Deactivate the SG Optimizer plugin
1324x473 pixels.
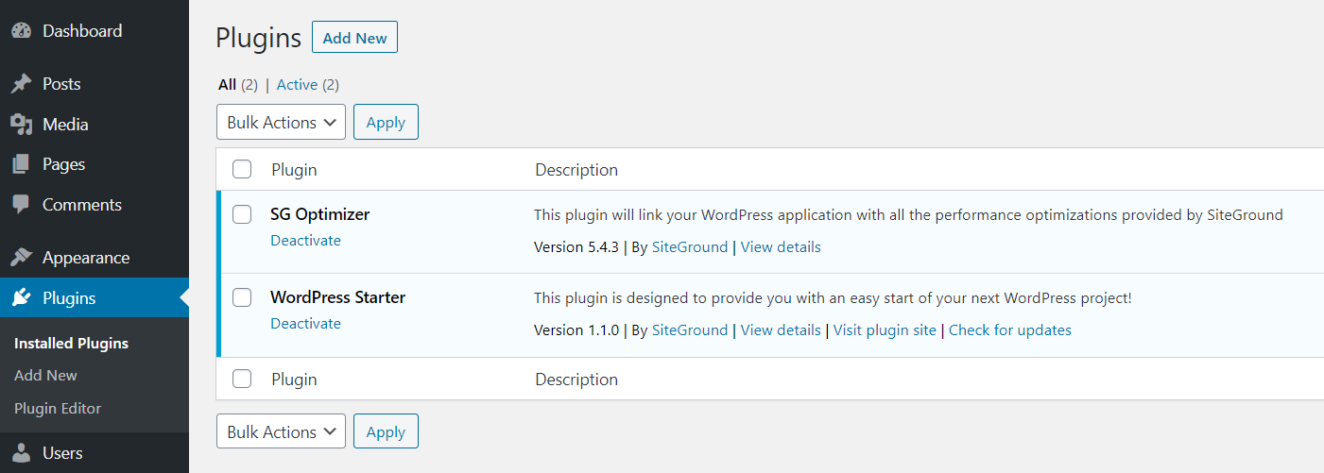tap(305, 241)
